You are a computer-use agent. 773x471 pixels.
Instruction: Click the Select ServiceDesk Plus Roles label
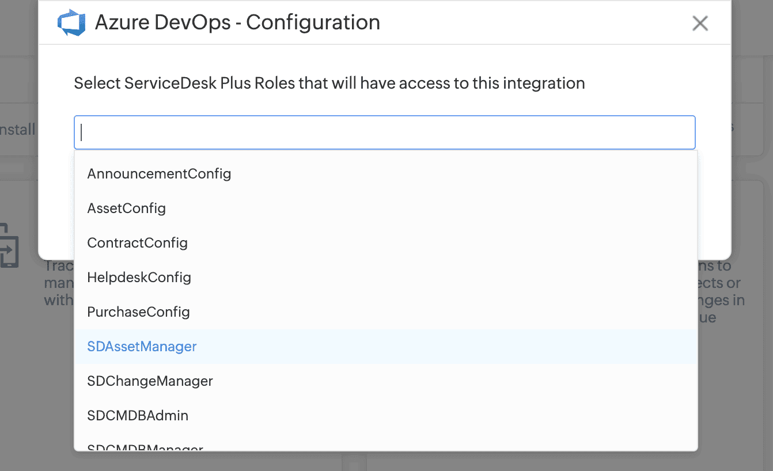coord(329,83)
